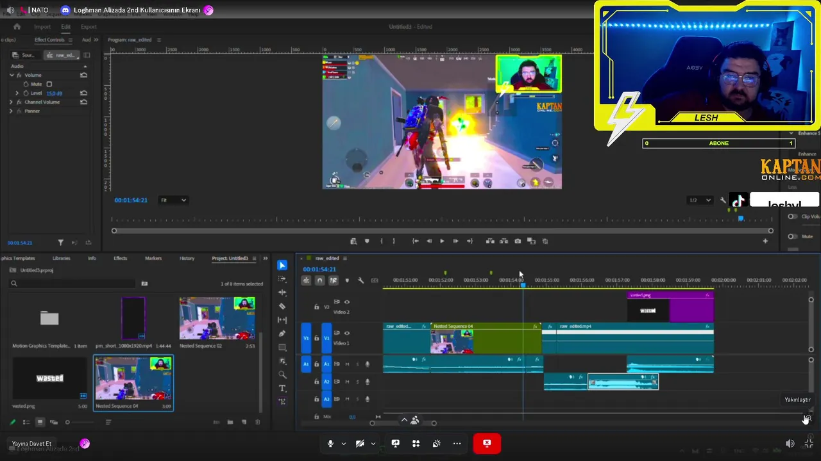Toggle lock on audio track A3
This screenshot has width=821, height=461.
(316, 399)
